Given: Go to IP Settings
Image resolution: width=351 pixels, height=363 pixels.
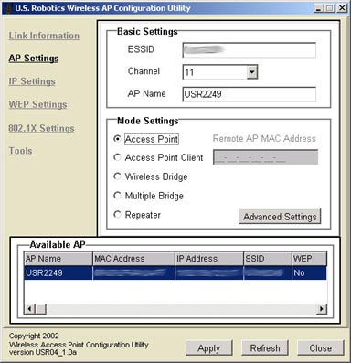Looking at the screenshot, I should 32,81.
